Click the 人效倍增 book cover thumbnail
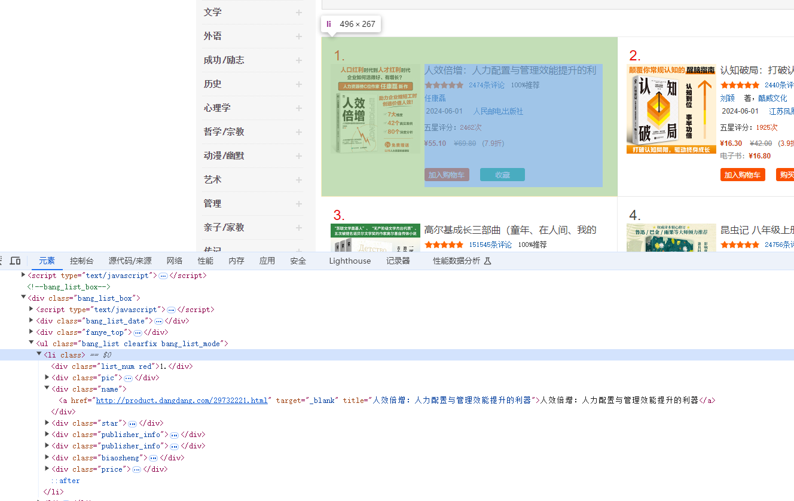The height and width of the screenshot is (501, 794). [375, 109]
